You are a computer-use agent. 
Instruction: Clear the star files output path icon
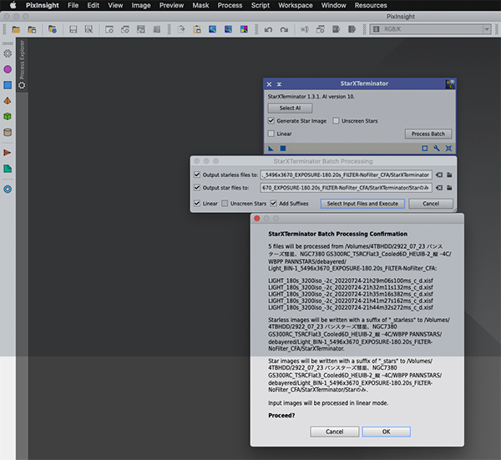click(439, 188)
